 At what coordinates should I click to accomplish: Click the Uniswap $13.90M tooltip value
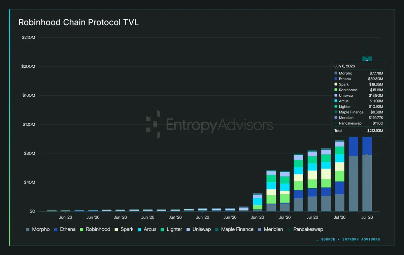click(376, 96)
